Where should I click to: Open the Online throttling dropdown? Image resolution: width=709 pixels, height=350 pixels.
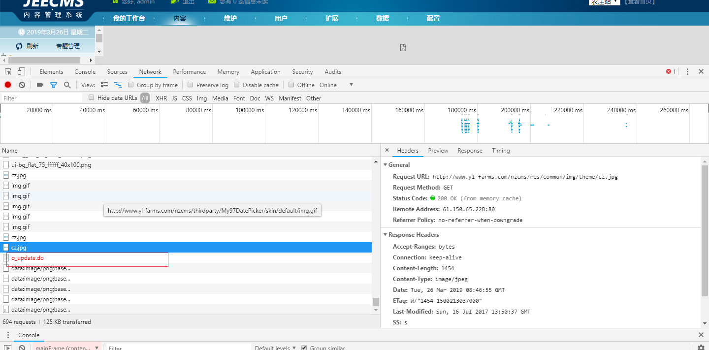pyautogui.click(x=336, y=85)
